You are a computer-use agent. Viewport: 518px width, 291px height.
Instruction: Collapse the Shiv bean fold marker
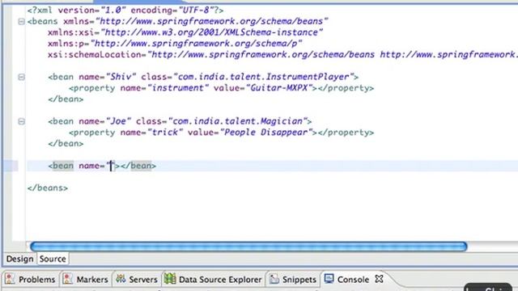coord(21,78)
